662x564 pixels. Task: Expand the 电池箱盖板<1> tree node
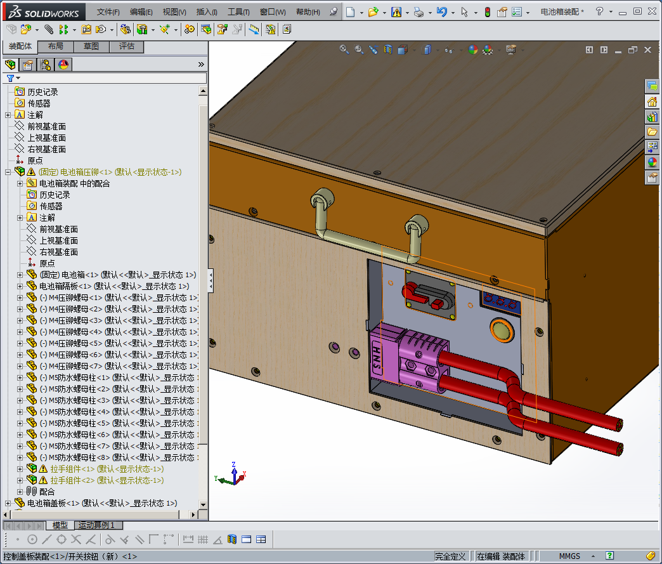click(x=8, y=503)
